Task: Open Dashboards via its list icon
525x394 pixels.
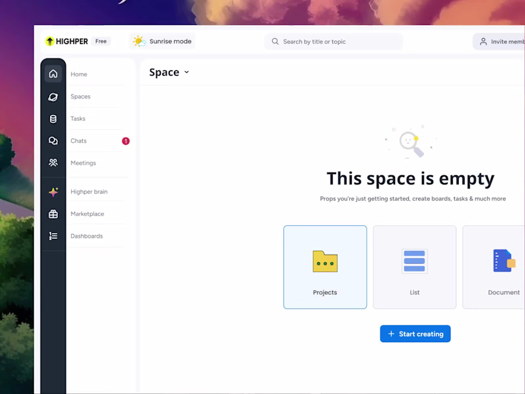Action: pyautogui.click(x=53, y=236)
